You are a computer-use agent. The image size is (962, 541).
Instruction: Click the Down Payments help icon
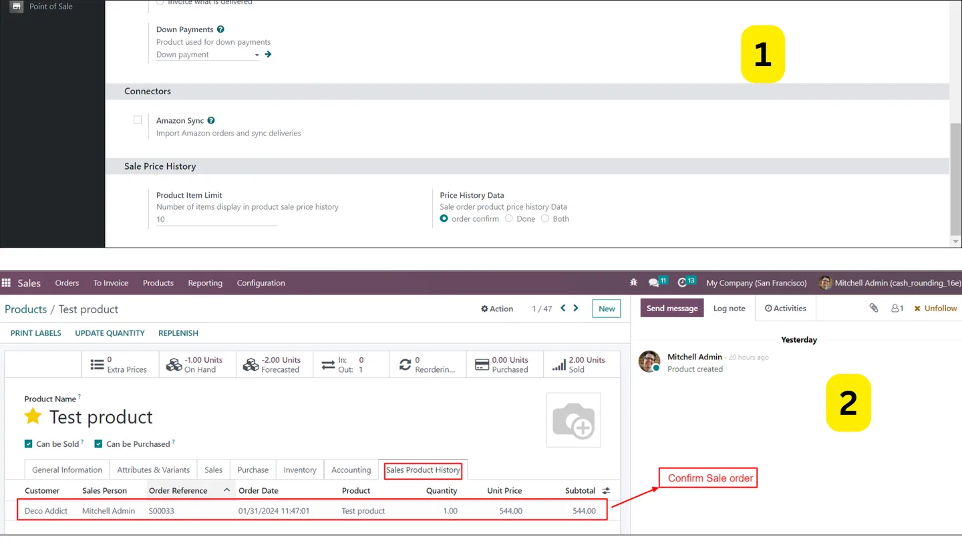(220, 29)
